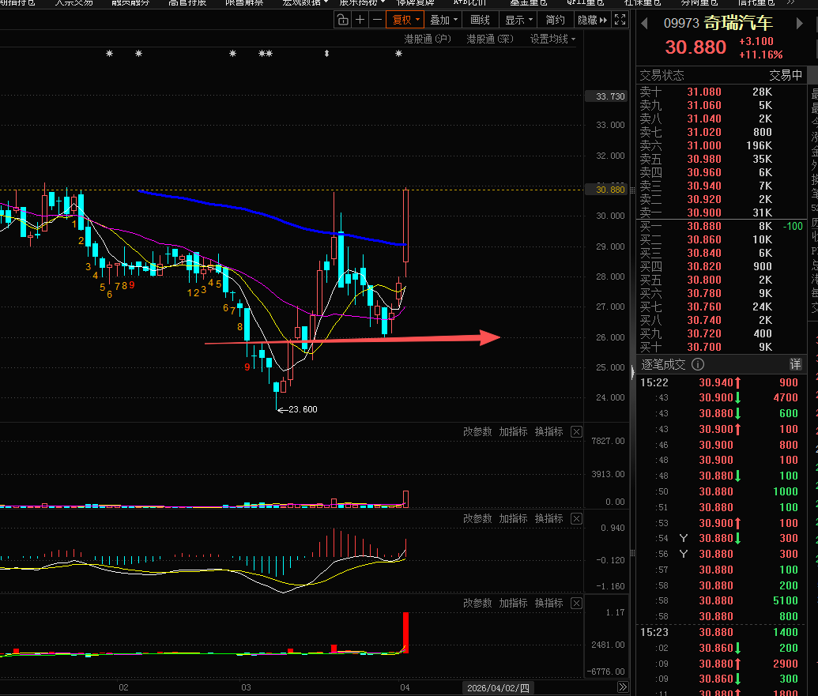818x696 pixels.
Task: Click stock code 09973
Action: point(681,24)
